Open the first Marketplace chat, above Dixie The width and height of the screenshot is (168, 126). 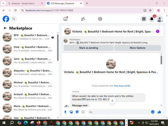pyautogui.click(x=29, y=37)
